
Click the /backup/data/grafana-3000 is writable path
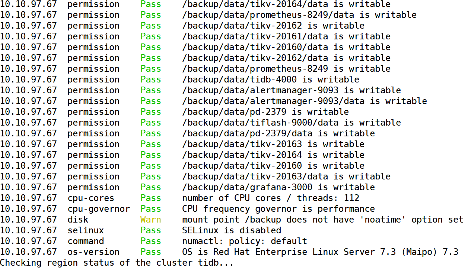click(x=278, y=187)
